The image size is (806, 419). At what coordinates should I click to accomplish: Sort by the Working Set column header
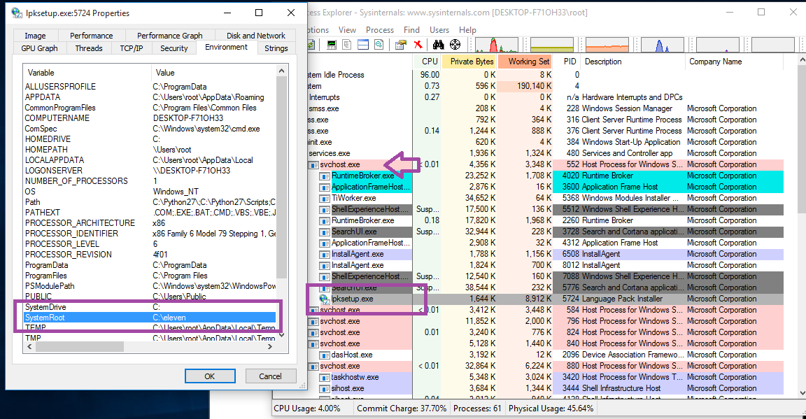[524, 62]
